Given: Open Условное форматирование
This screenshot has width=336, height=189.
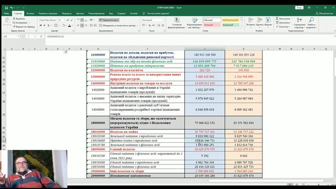Looking at the screenshot, I should coord(177,23).
